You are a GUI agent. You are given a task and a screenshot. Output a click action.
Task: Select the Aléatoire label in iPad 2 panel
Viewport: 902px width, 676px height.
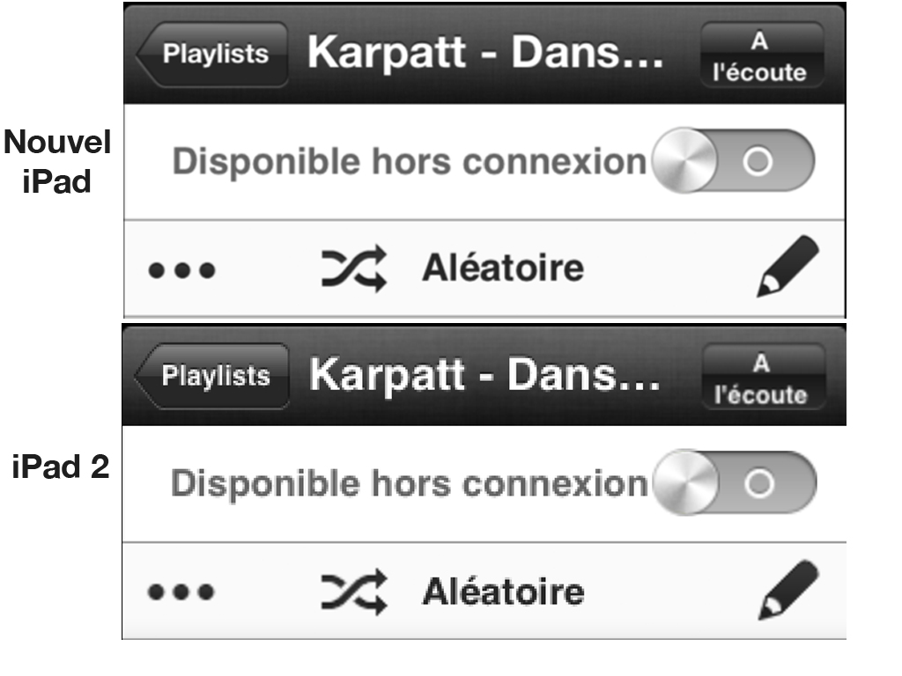pyautogui.click(x=504, y=591)
